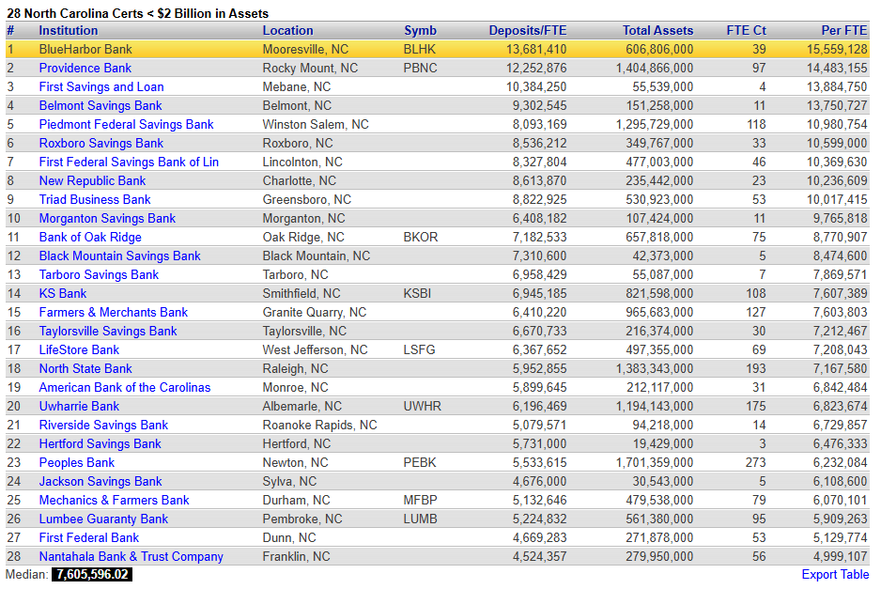Select the Uwharrie Bank link
881x589 pixels.
(x=79, y=407)
